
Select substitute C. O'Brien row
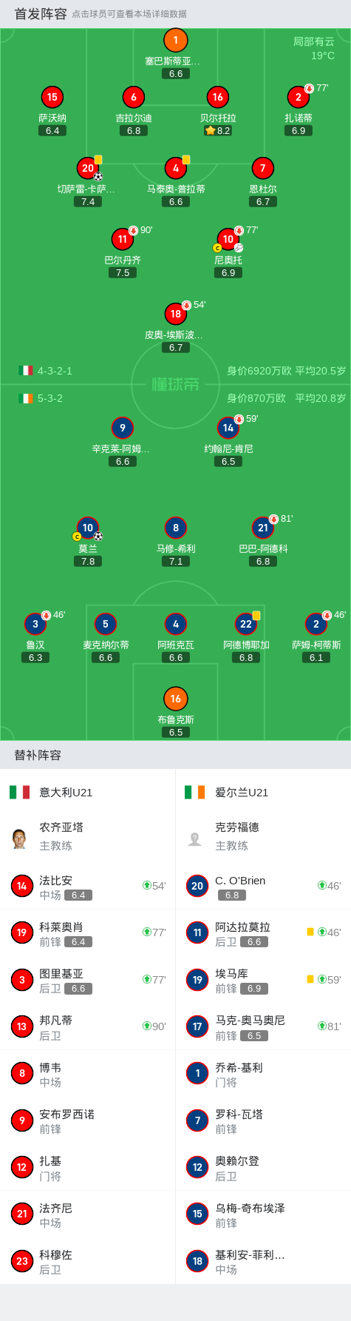(263, 886)
